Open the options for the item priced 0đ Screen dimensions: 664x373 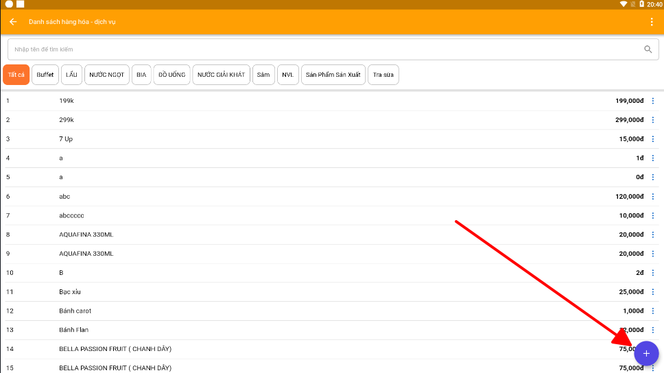tap(652, 177)
